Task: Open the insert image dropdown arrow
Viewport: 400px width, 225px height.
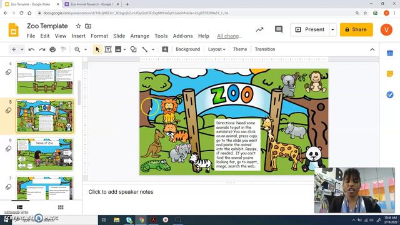Action: pos(124,49)
